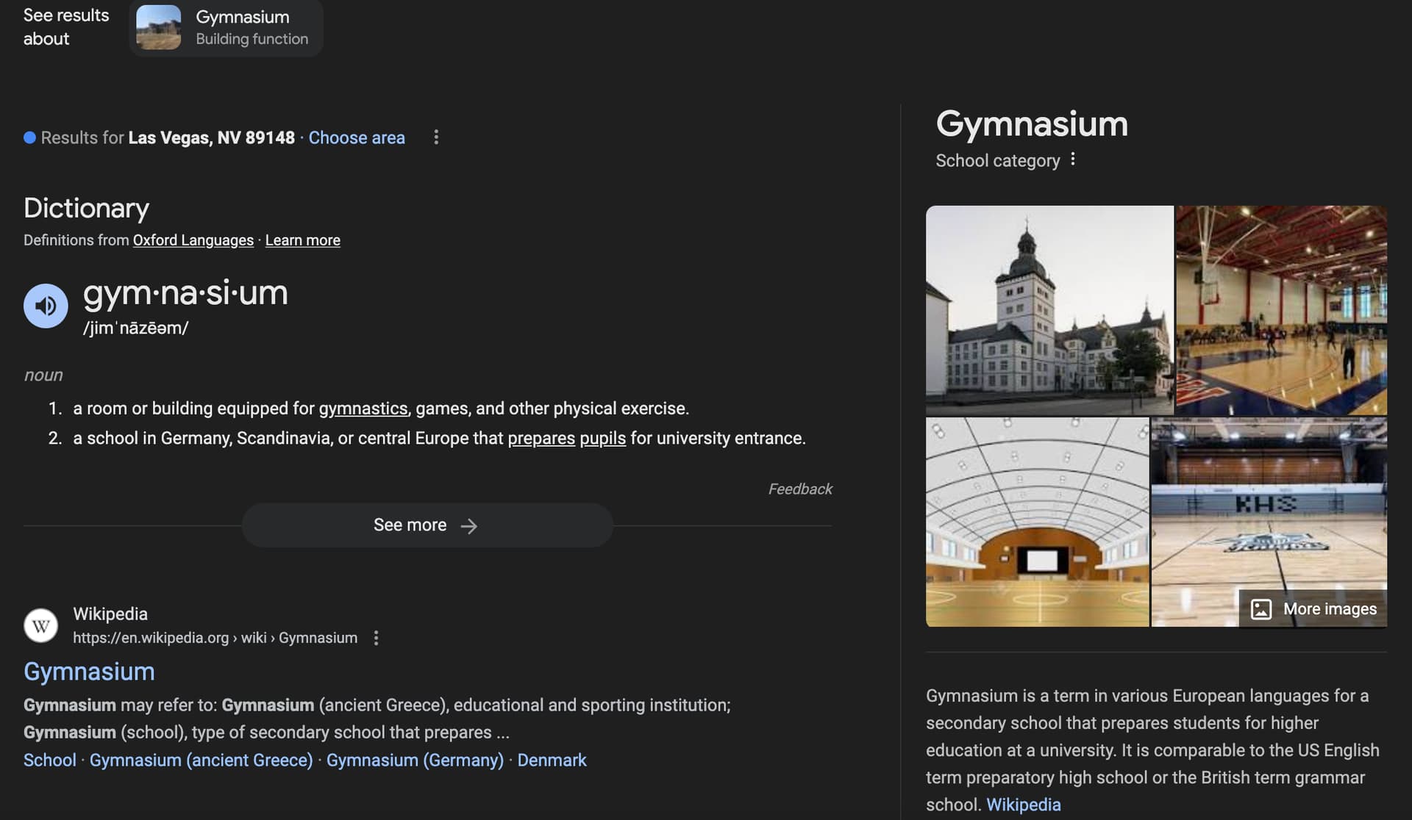Click the School category subtitle

click(x=997, y=160)
